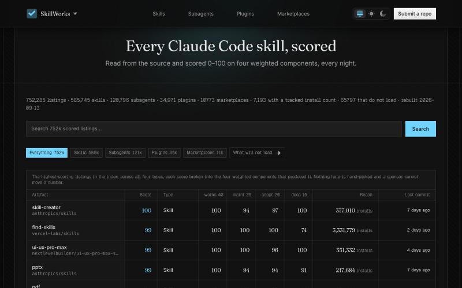The image size is (462, 288).
Task: Click 217,684 installs value
Action: (354, 270)
